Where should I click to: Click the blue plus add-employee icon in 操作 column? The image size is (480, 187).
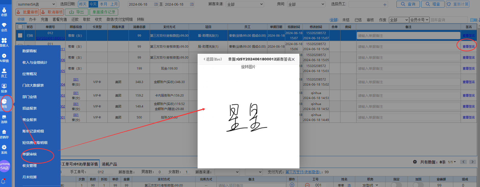tap(292, 185)
